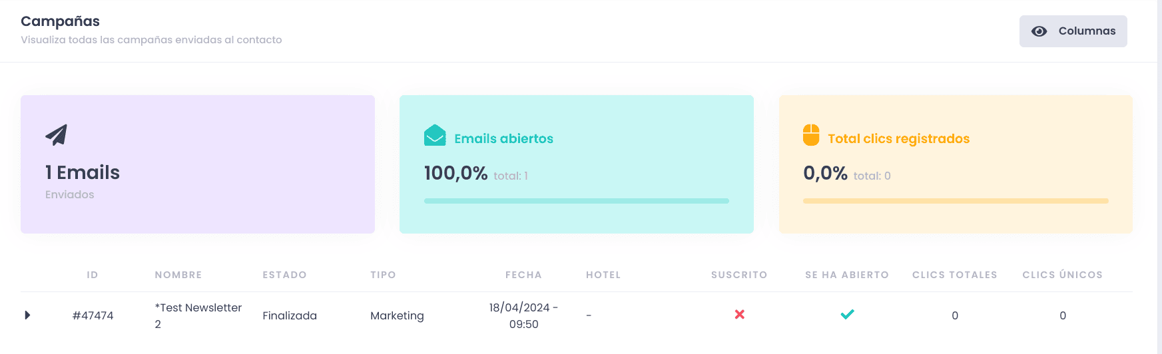This screenshot has width=1162, height=354.
Task: Click the paper plane sent emails icon
Action: click(x=57, y=135)
